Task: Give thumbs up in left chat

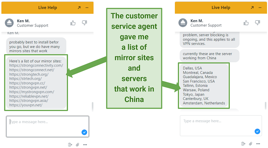Action: pos(73,23)
